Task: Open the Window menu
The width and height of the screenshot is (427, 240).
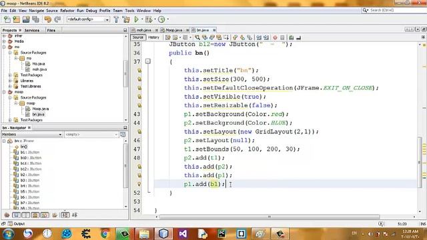Action: 143,11
